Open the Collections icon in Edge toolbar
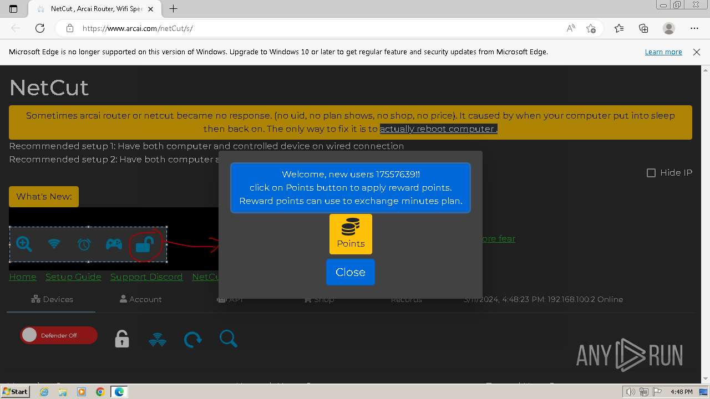 point(643,28)
